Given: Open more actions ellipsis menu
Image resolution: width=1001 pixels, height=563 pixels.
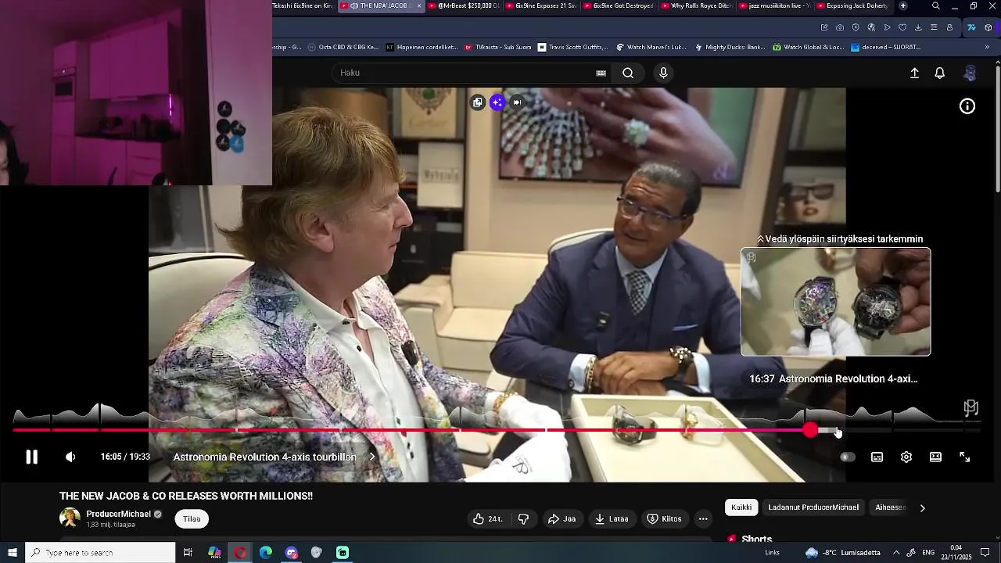Looking at the screenshot, I should click(703, 519).
